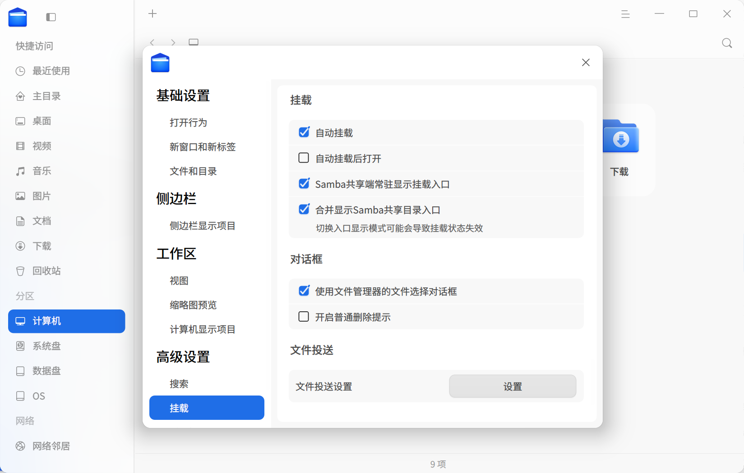Select 计算机 in sidebar

tap(66, 321)
